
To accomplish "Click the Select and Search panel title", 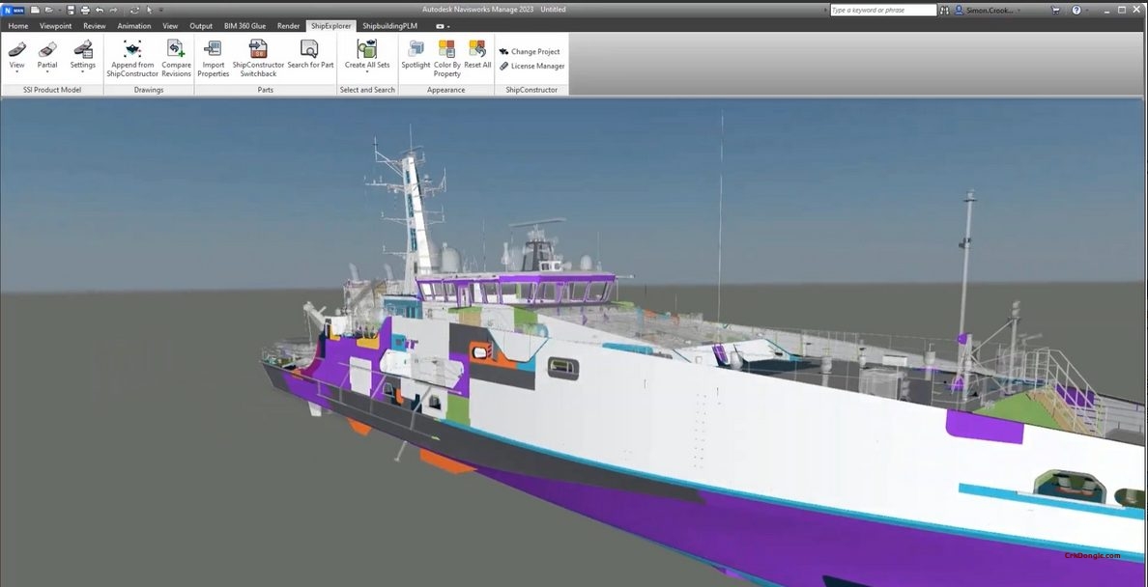I will tap(367, 90).
